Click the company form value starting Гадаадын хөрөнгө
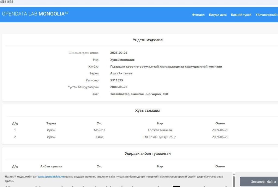The width and height of the screenshot is (278, 187). pos(166,67)
